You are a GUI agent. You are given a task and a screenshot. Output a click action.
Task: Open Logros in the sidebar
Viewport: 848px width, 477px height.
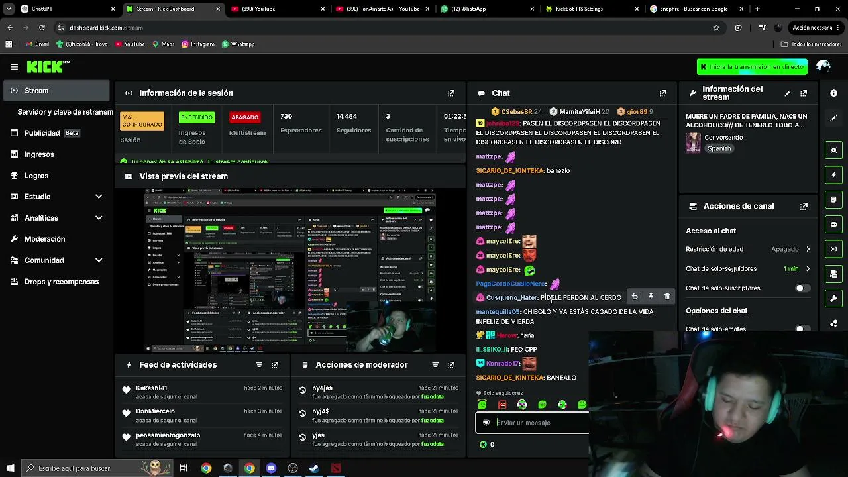[56, 176]
